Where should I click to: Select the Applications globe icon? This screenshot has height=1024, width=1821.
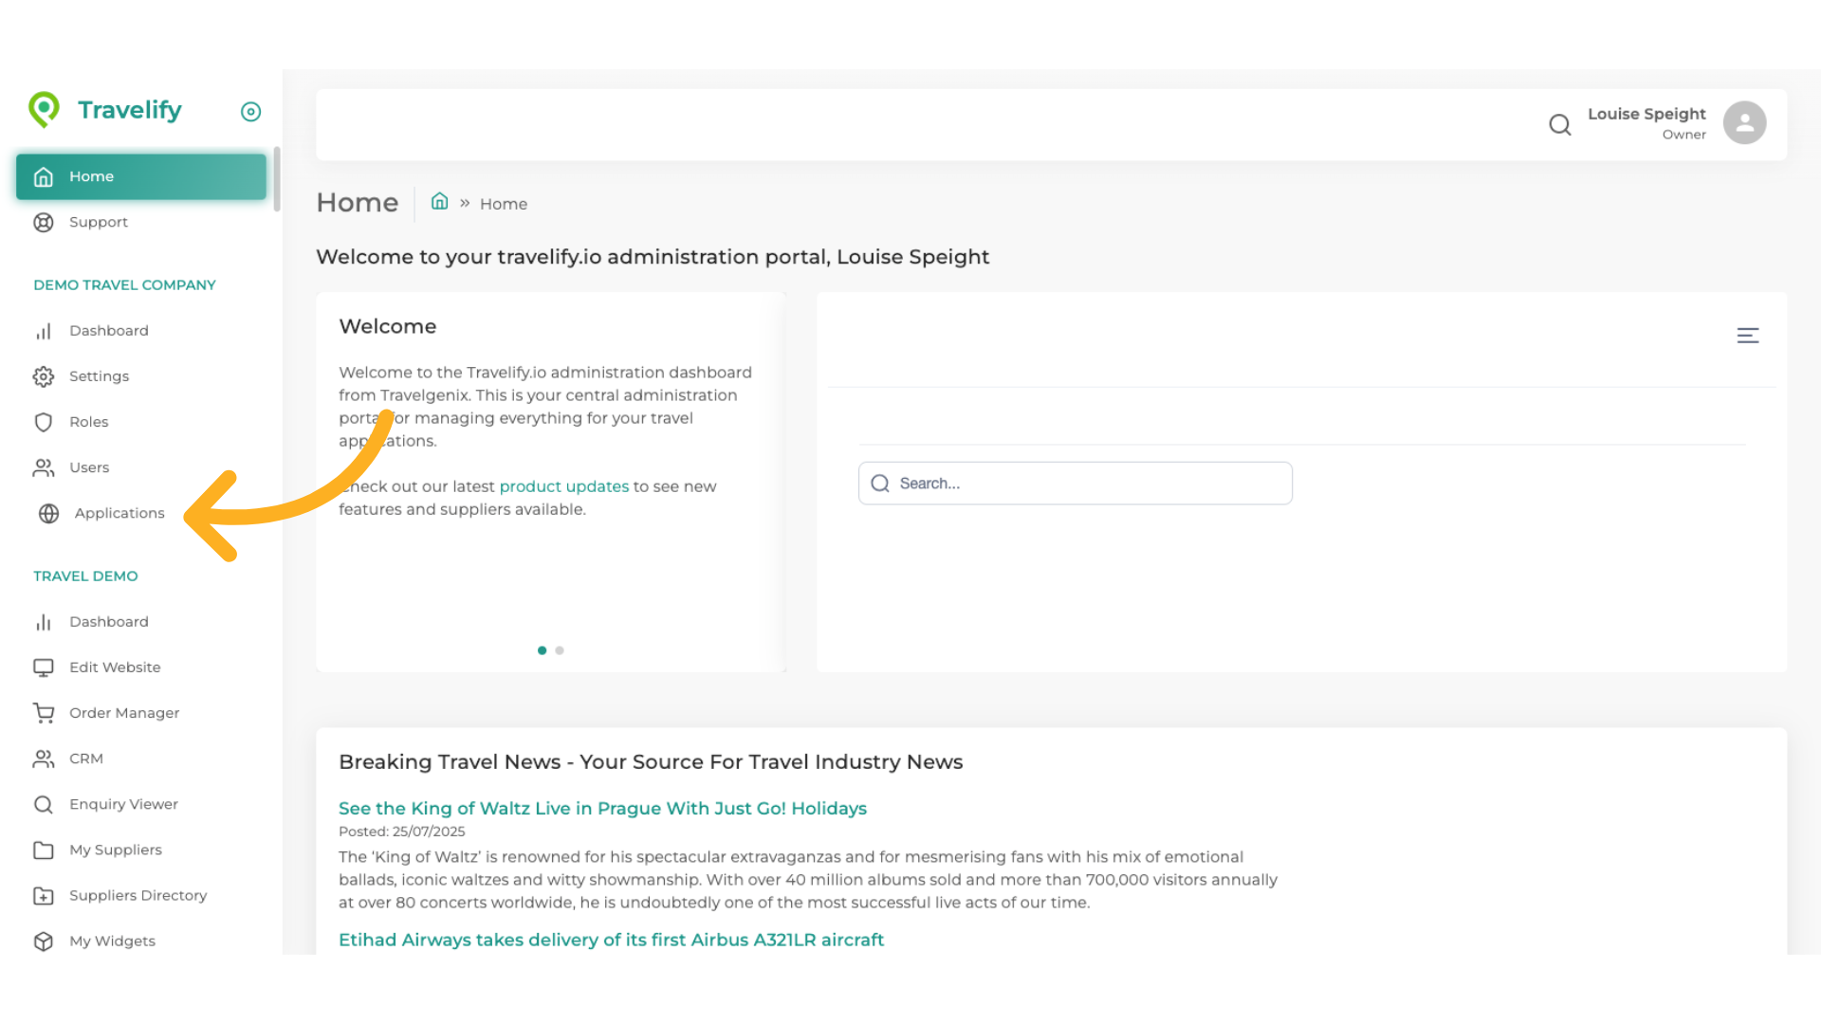coord(48,513)
